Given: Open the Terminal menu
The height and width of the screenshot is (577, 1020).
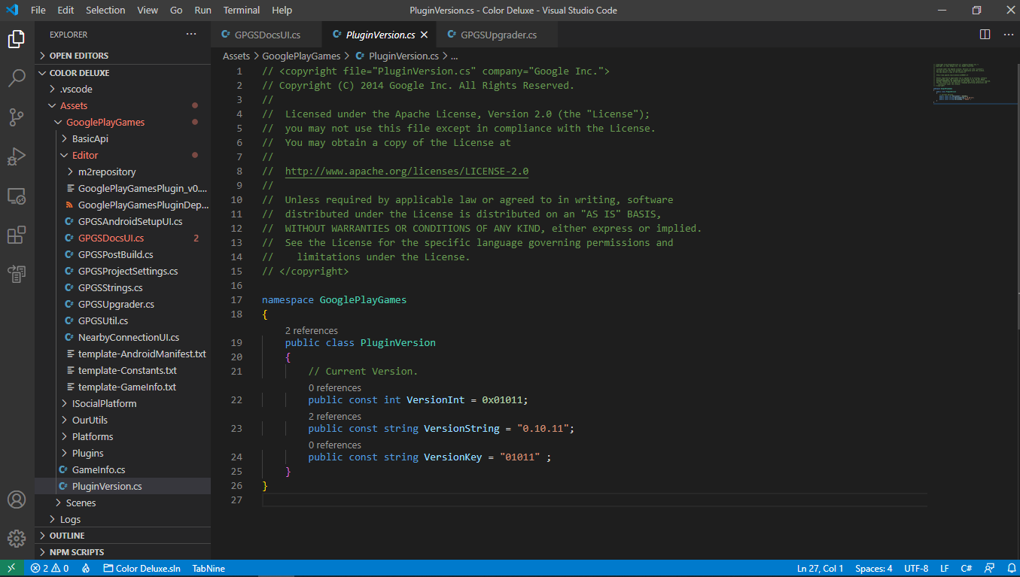Looking at the screenshot, I should tap(242, 11).
